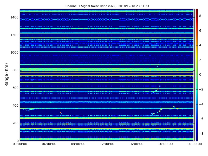Click the 04:00:00 time axis label
This screenshot has width=208, height=156.
tap(49, 144)
